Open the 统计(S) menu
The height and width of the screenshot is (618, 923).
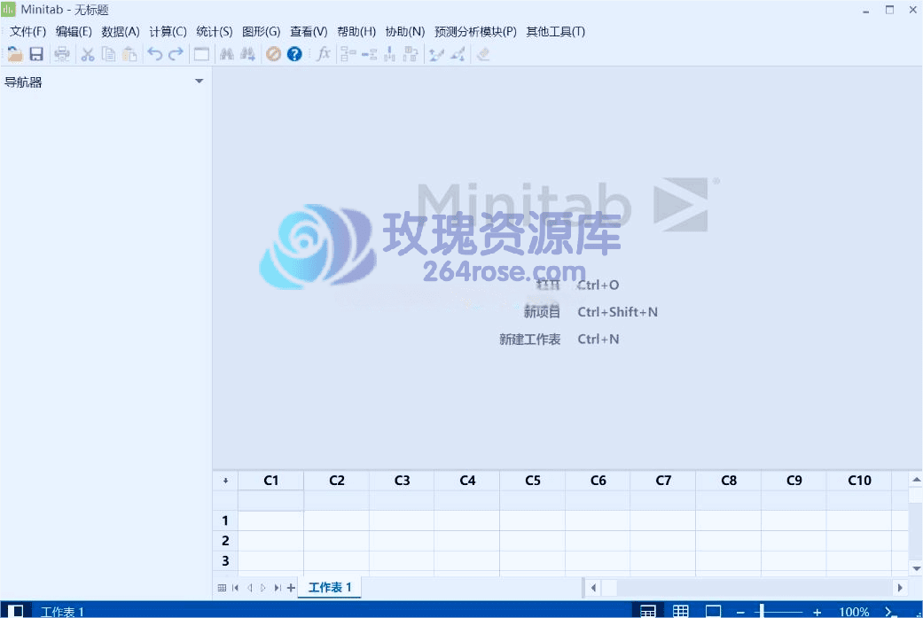[215, 32]
